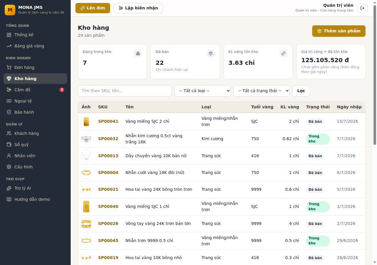This screenshot has height=265, width=377.
Task: Open Khách hàng menu item
Action: coord(35,133)
